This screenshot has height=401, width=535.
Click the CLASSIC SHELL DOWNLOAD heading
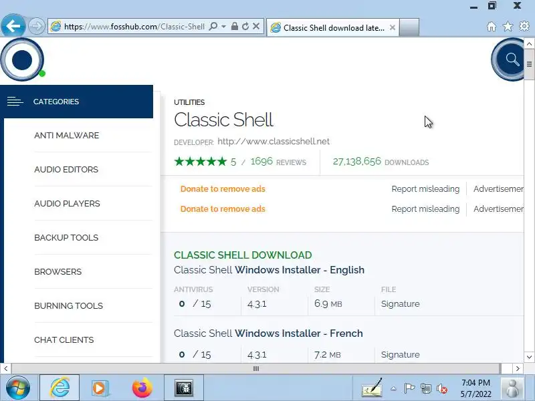click(x=243, y=255)
